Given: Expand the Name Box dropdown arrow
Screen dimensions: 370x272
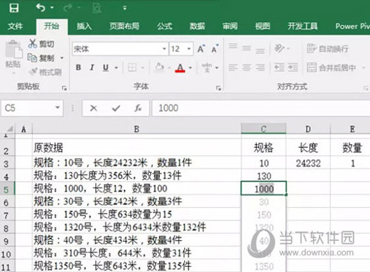Looking at the screenshot, I should [58, 108].
